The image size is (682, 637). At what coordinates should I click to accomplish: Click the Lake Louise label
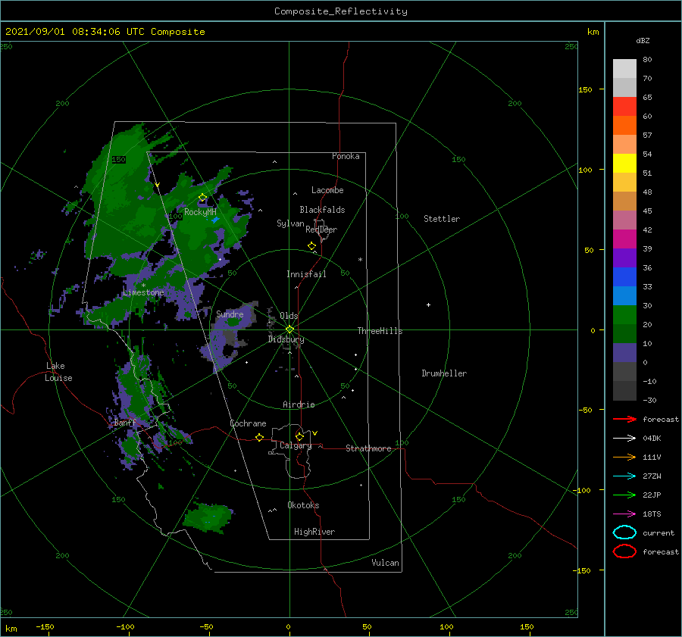(58, 372)
